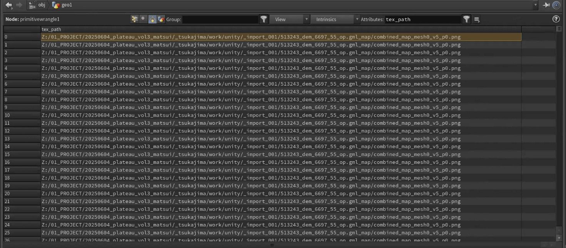Open the Intrinsics dropdown
This screenshot has width=566, height=248.
(x=335, y=19)
